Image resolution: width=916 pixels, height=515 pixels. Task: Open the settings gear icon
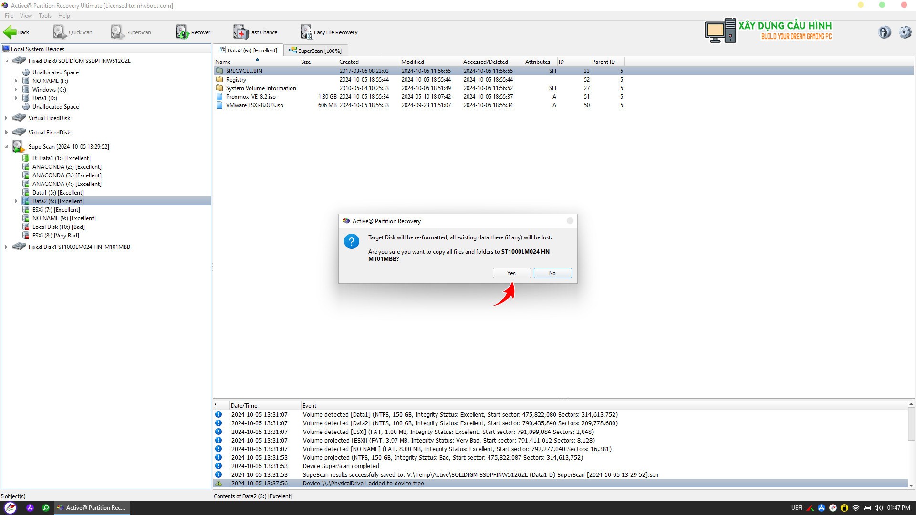click(x=905, y=32)
